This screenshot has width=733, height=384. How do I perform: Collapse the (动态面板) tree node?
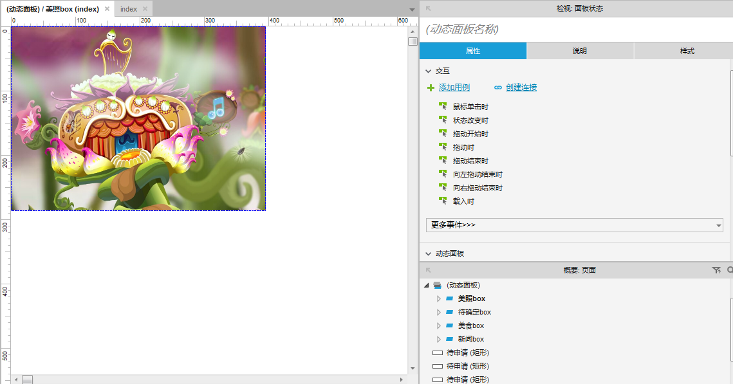point(426,285)
